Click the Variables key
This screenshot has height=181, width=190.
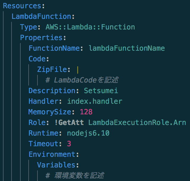pos(56,165)
